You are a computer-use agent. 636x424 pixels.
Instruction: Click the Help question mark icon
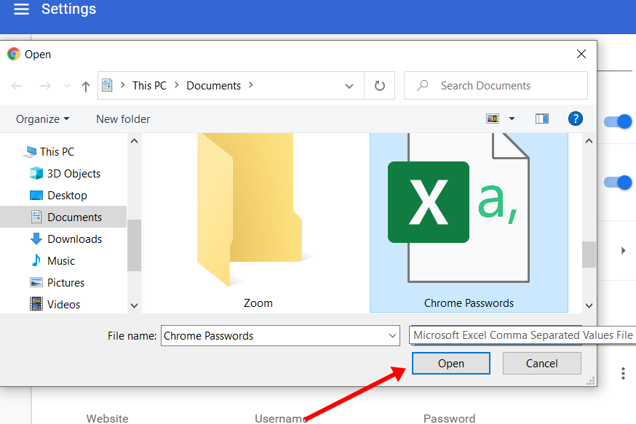(x=575, y=119)
